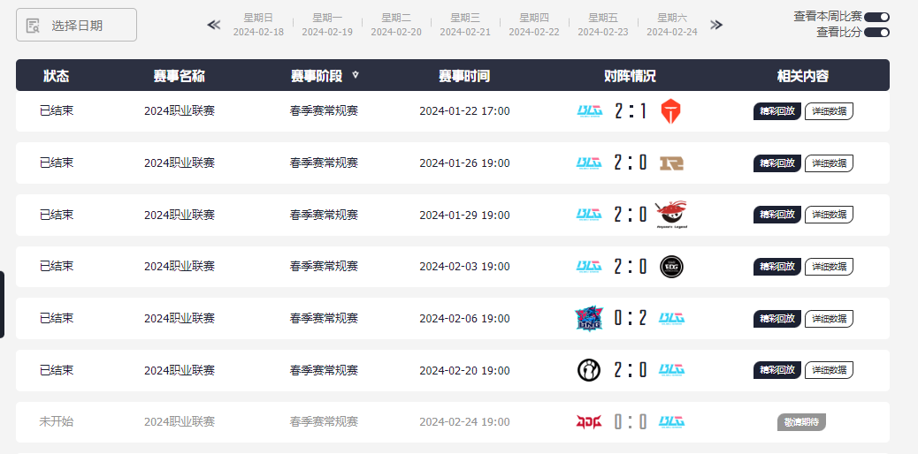Click the LNG team logo
918x454 pixels.
tap(589, 318)
